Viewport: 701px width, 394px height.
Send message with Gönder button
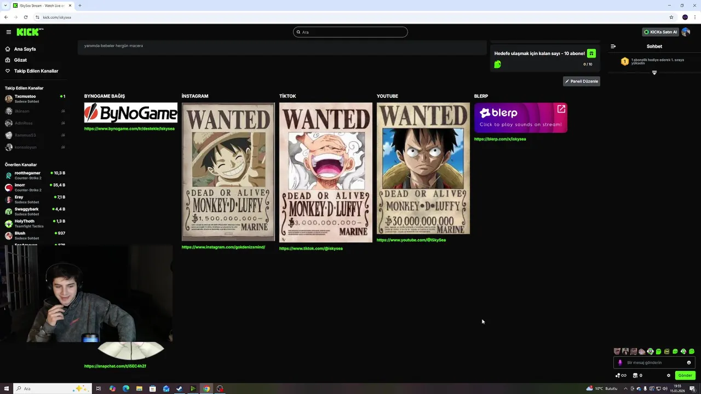point(685,375)
